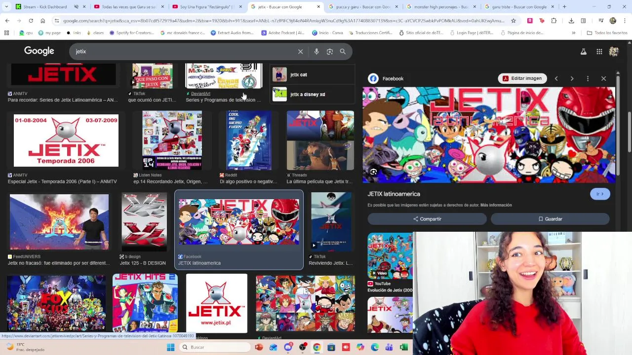Select 'jetix cat' related search
Screen dimensions: 632x355
[x=313, y=74]
